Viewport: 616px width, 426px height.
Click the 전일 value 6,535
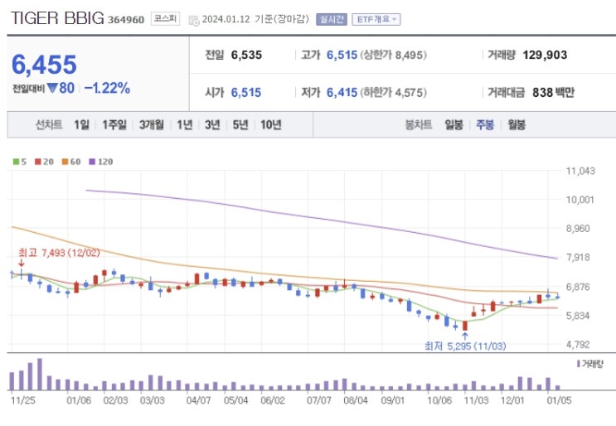tap(246, 55)
